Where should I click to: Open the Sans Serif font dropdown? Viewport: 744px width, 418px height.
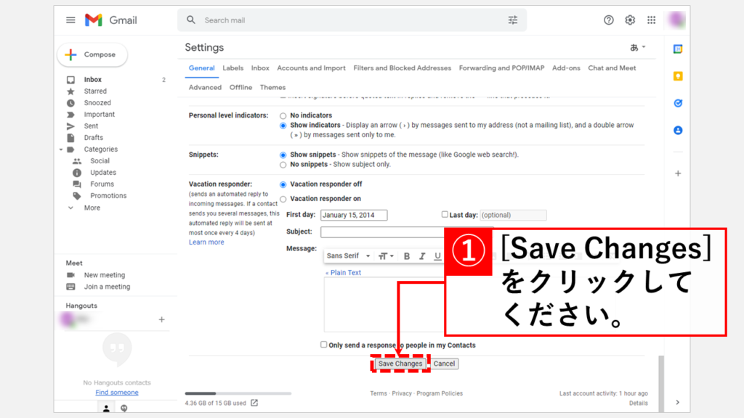point(348,256)
